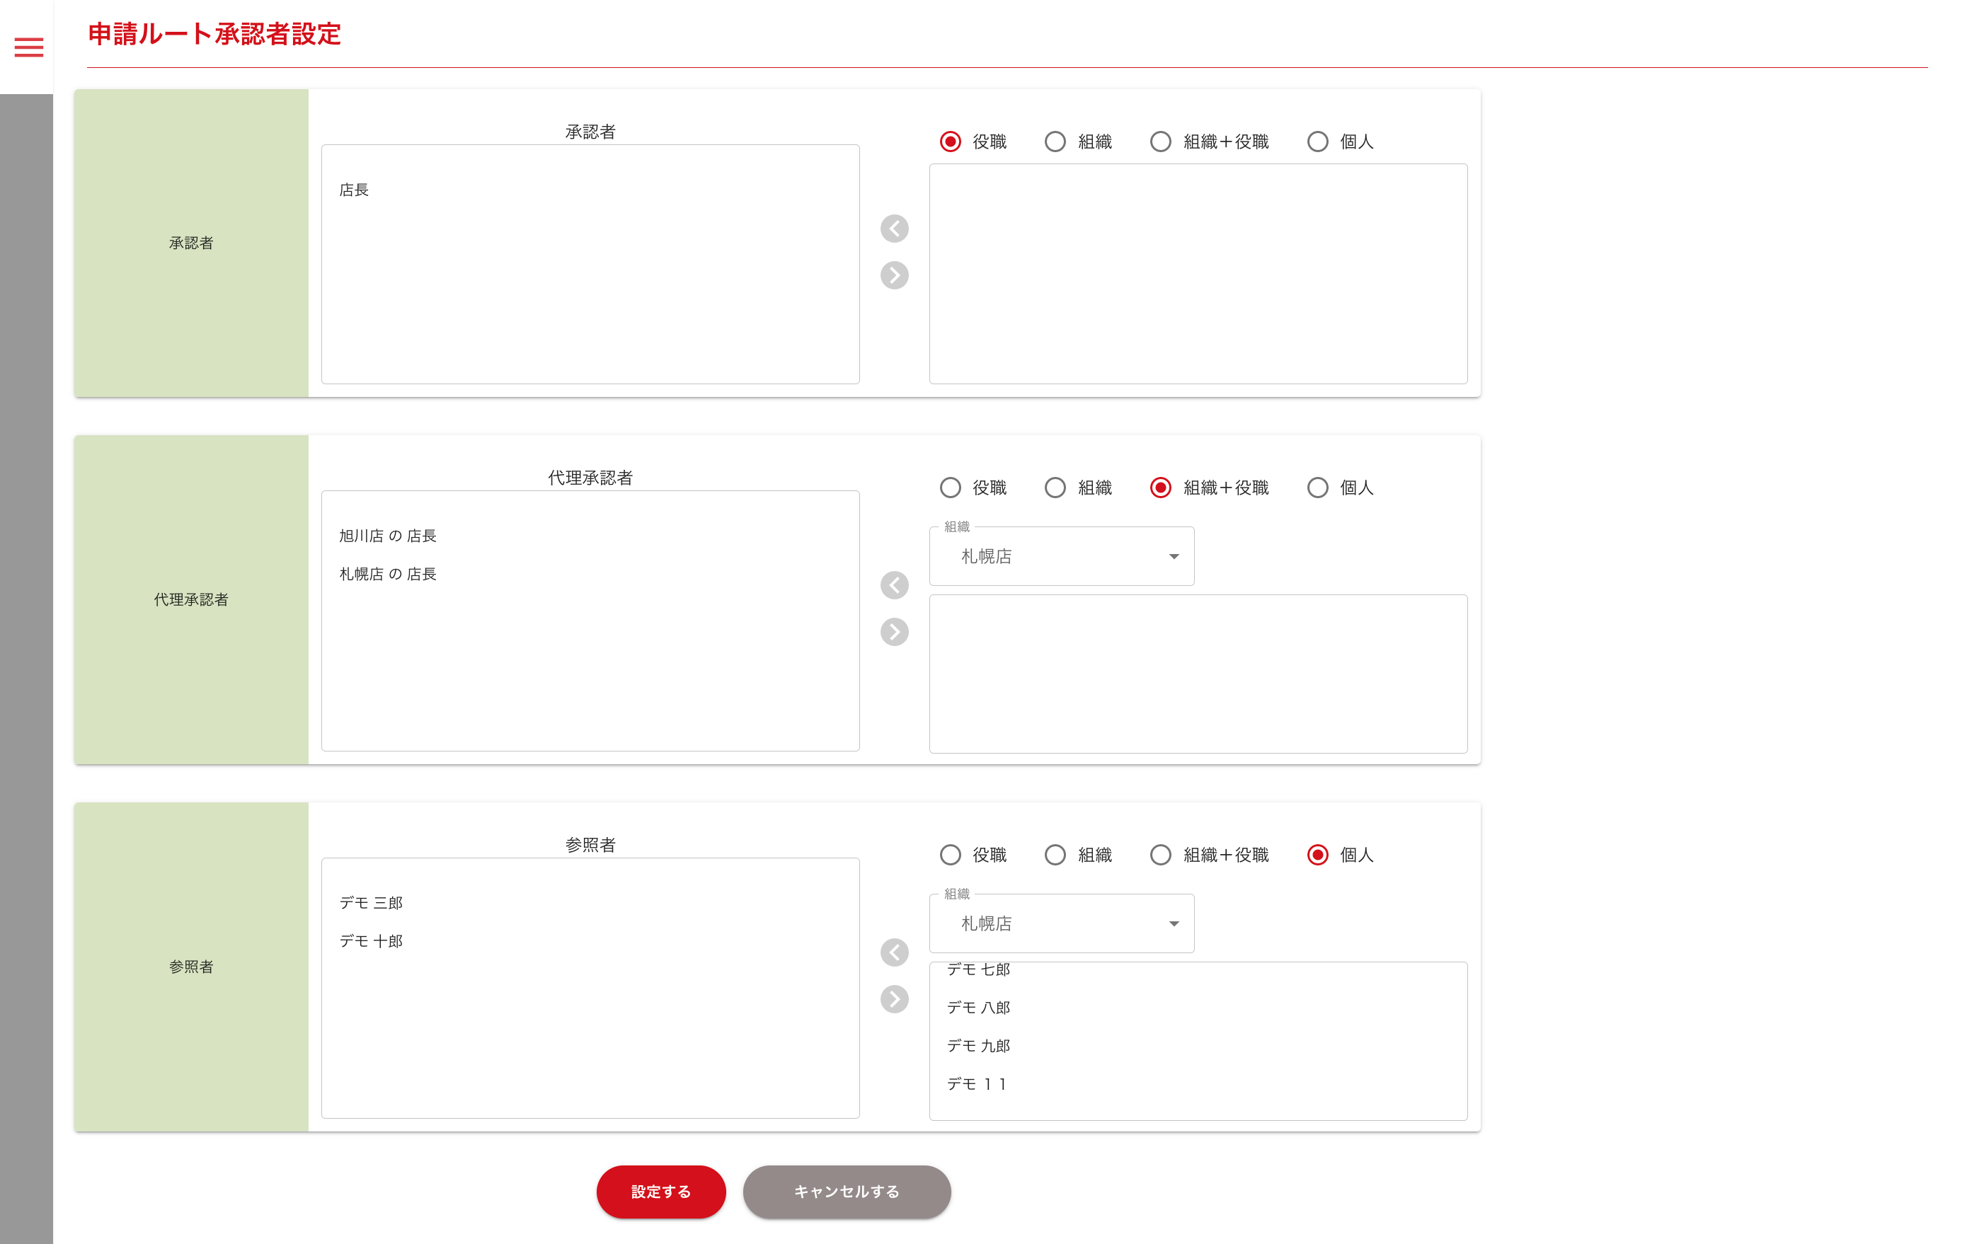Open 組織 dropdown in 参照者 section
The image size is (1972, 1244).
(x=1061, y=923)
